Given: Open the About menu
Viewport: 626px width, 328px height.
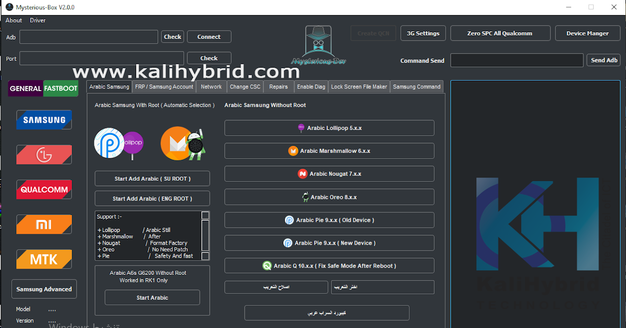Looking at the screenshot, I should [14, 20].
